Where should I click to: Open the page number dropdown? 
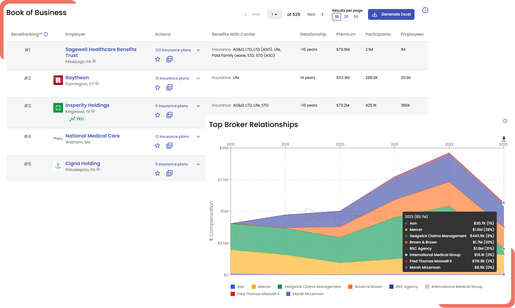click(275, 14)
